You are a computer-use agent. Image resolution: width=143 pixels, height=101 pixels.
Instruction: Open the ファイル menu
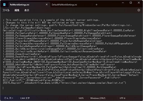pos(6,10)
